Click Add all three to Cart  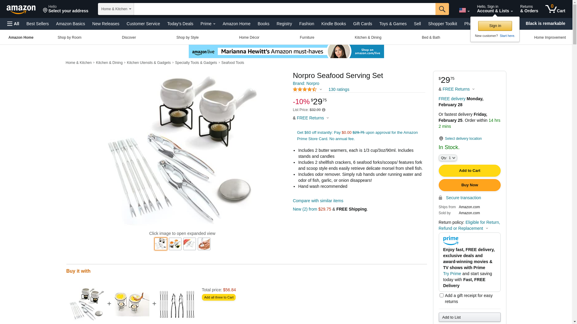219,297
